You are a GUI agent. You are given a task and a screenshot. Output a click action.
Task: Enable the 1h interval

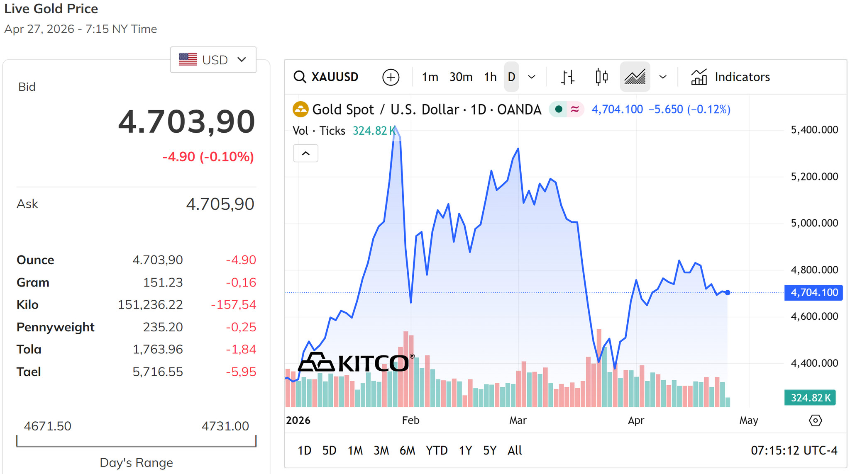pyautogui.click(x=490, y=77)
